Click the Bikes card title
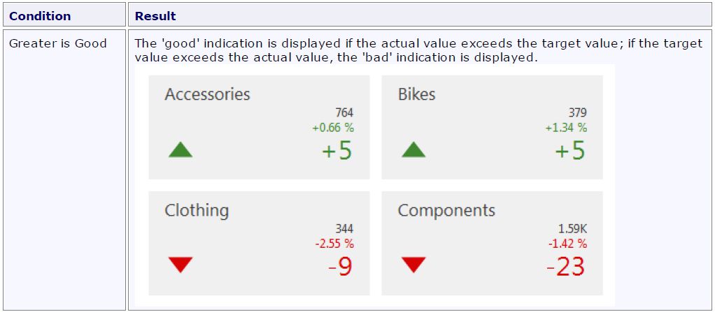The image size is (715, 312). point(416,94)
